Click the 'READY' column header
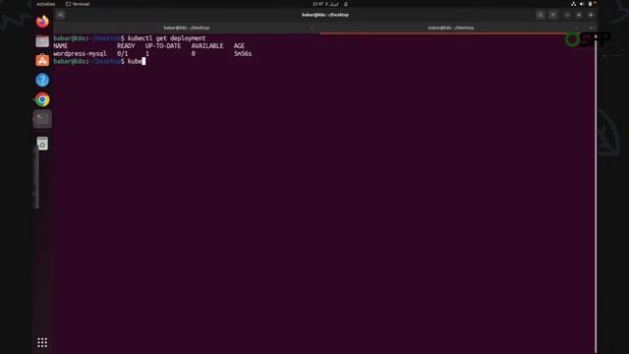The image size is (629, 354). coord(126,46)
